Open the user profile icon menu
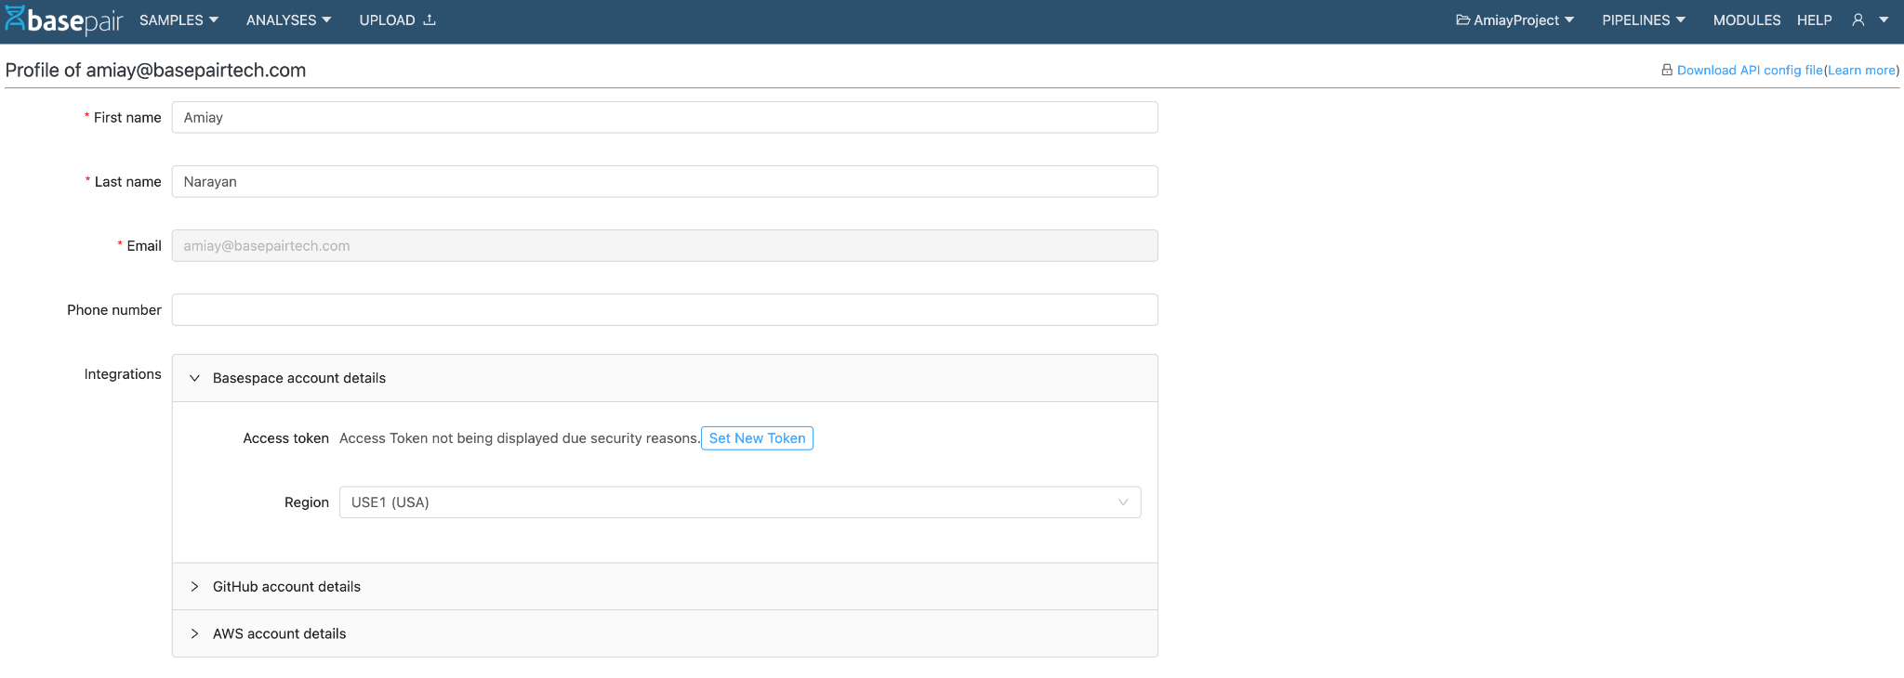Screen dimensions: 1904x678 tap(1858, 20)
